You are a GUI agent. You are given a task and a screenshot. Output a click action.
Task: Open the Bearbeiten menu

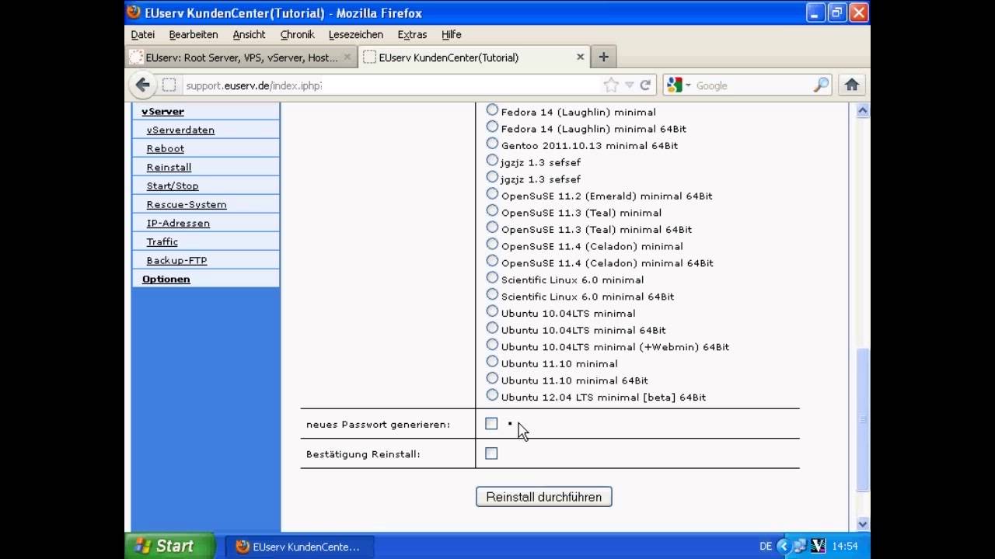(194, 34)
